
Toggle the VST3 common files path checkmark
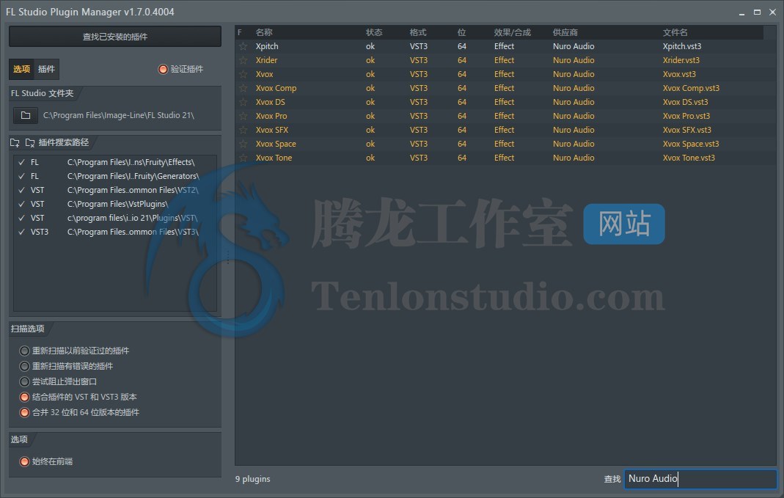pos(21,232)
